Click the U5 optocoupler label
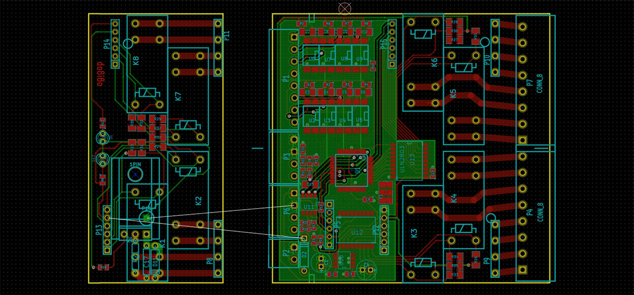 359,120
